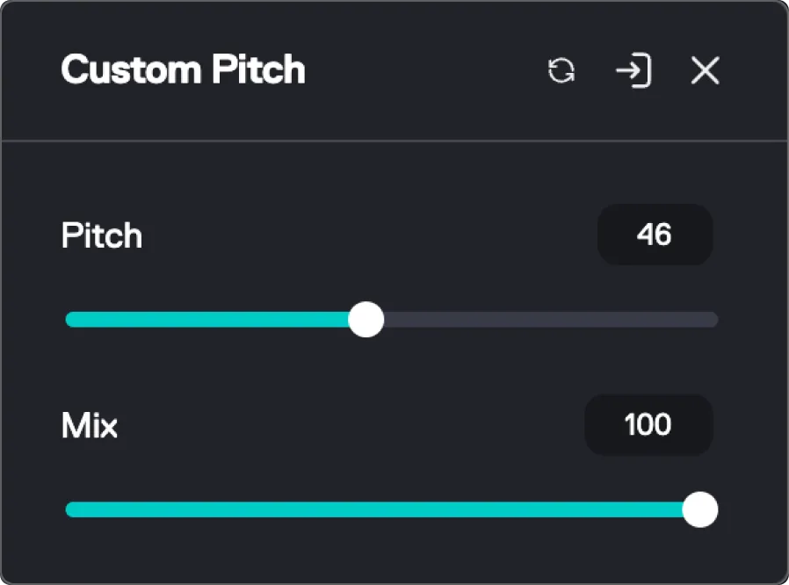789x585 pixels.
Task: Click the X icon to close Custom Pitch
Action: click(704, 71)
